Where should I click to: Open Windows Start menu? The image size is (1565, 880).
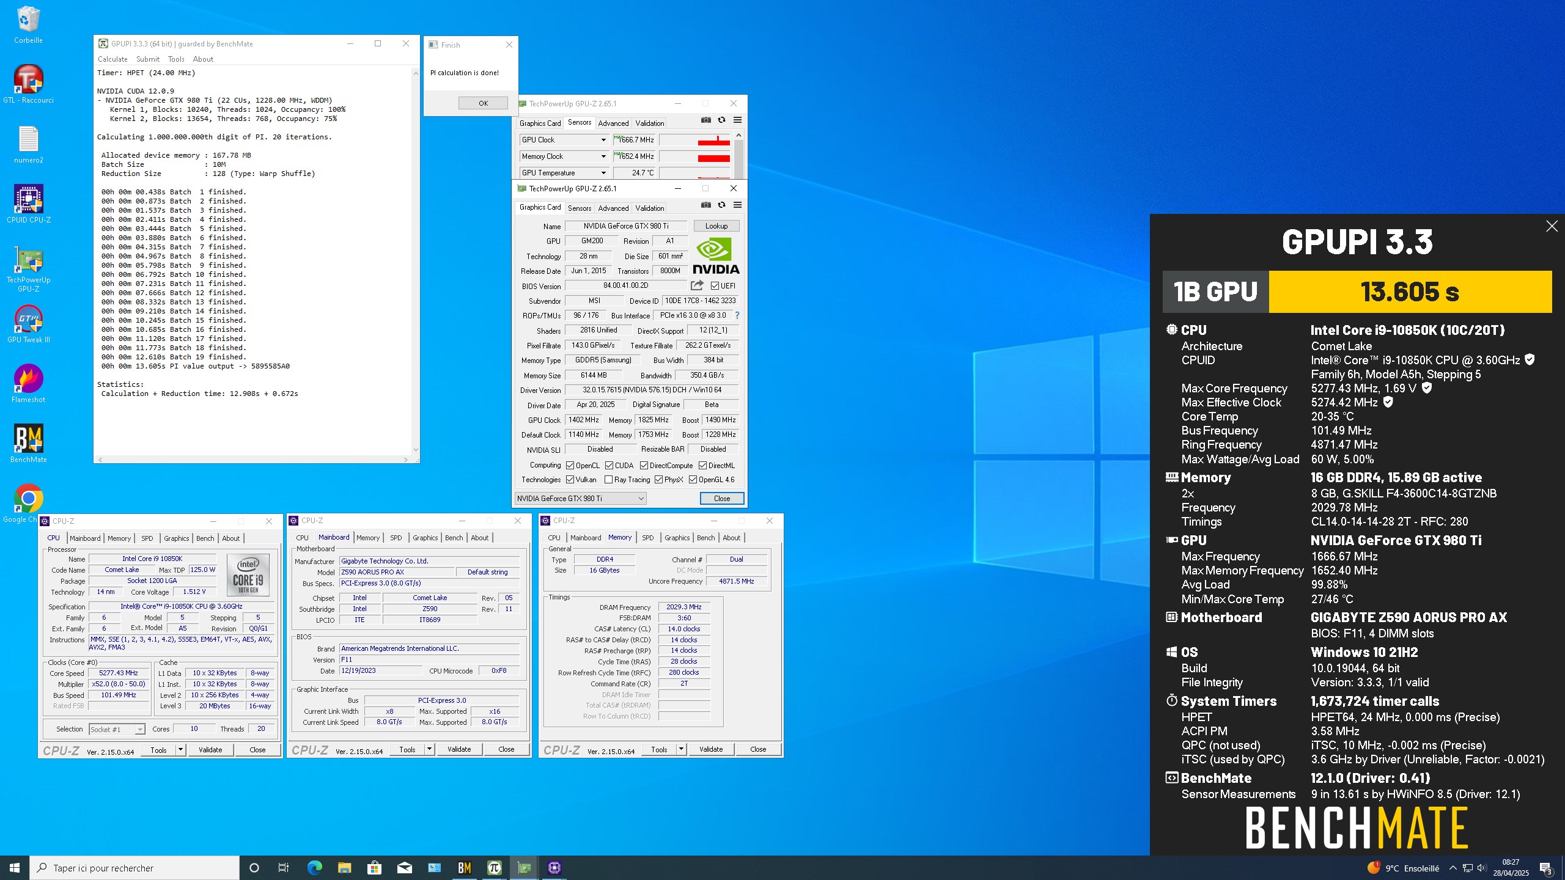pos(15,868)
